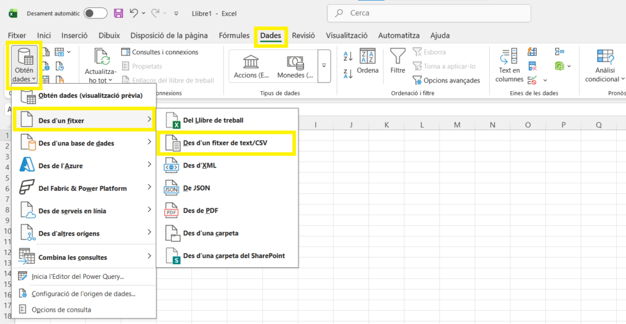Viewport: 626px width, 324px height.
Task: Click Text en columnes tool
Action: point(509,66)
